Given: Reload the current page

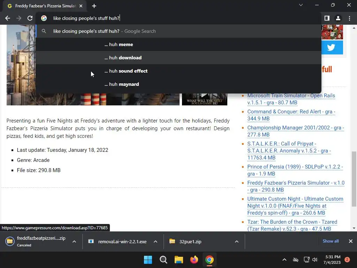Looking at the screenshot, I should click(x=30, y=18).
